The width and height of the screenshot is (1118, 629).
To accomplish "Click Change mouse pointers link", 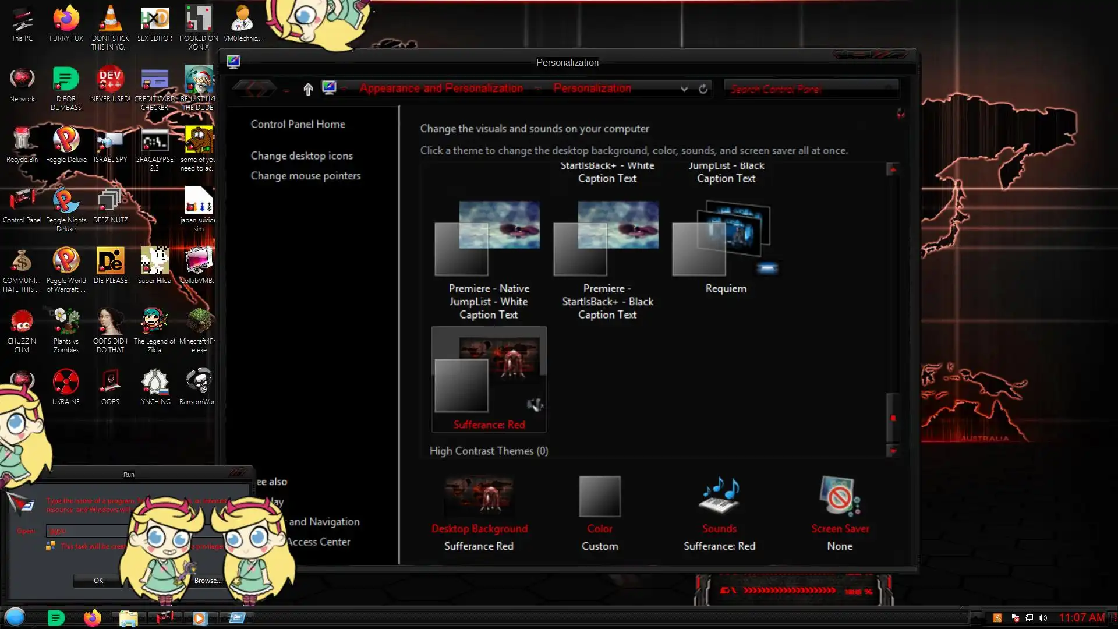I will pos(305,176).
